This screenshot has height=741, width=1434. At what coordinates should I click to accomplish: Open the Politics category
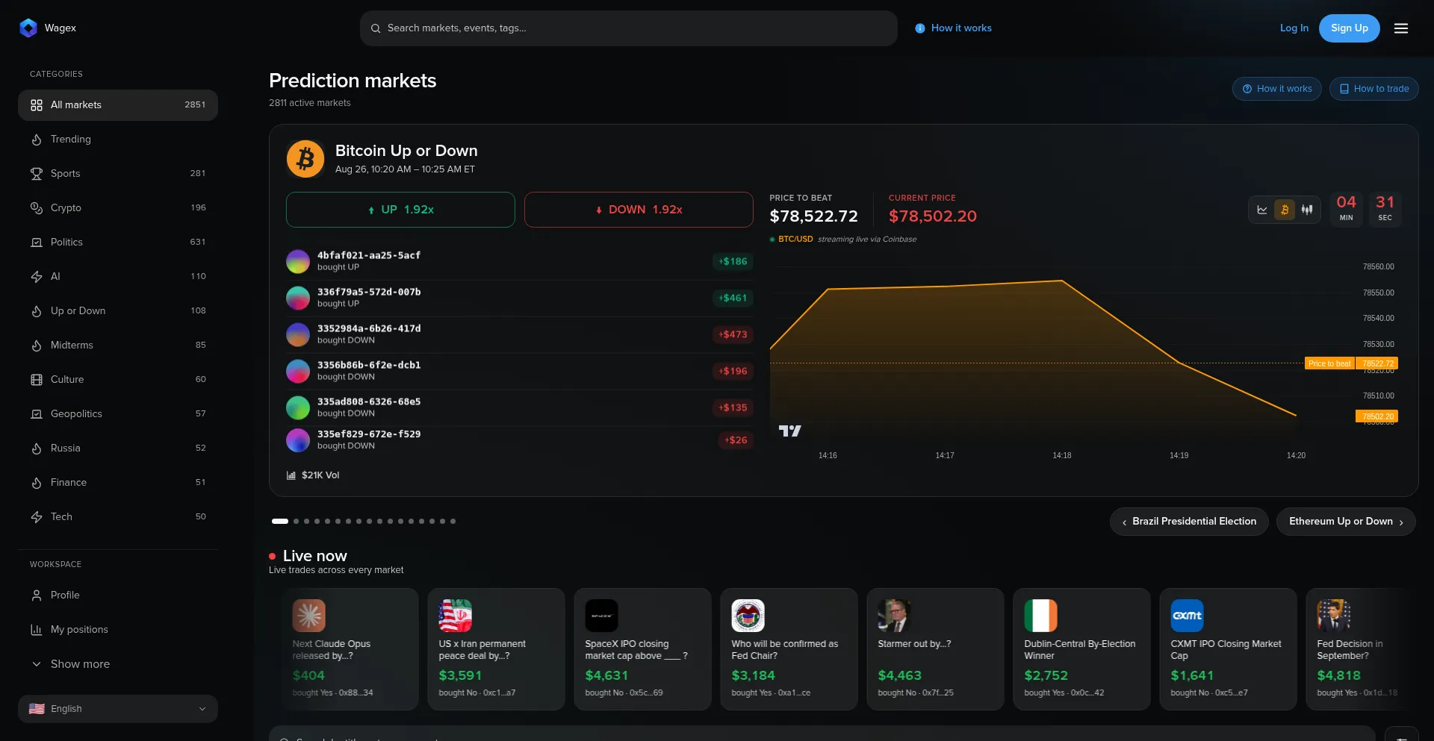[x=118, y=243]
